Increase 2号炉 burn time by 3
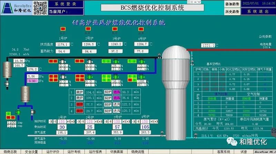This screenshot has height=154, width=276. tap(101, 122)
